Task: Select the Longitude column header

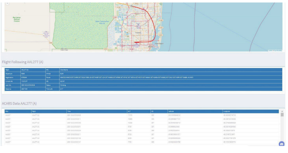Action: pos(227,111)
